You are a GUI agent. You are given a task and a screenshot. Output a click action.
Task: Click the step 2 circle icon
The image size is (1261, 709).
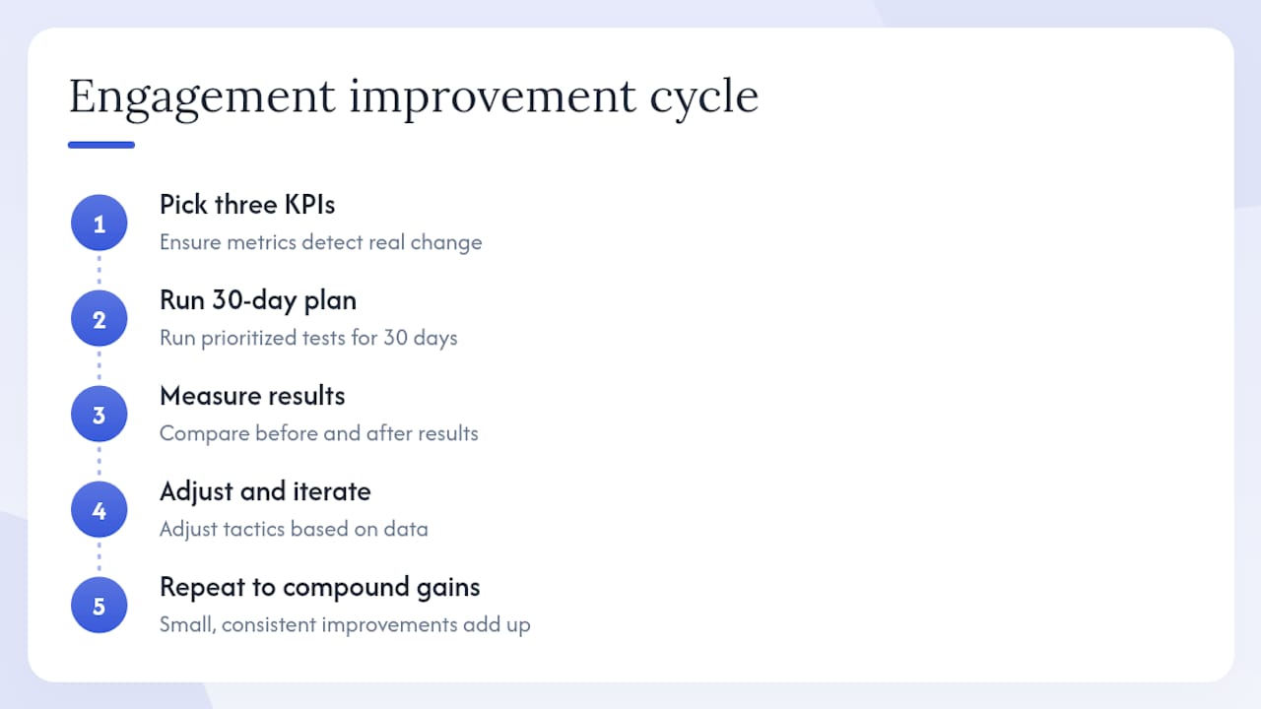(99, 319)
